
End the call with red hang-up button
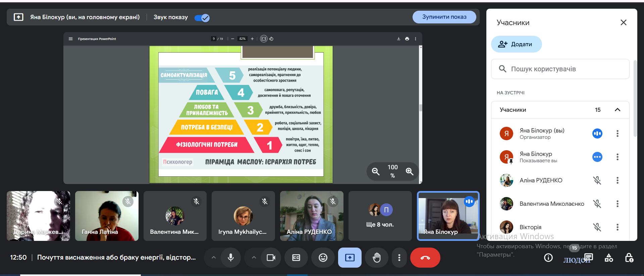click(425, 258)
